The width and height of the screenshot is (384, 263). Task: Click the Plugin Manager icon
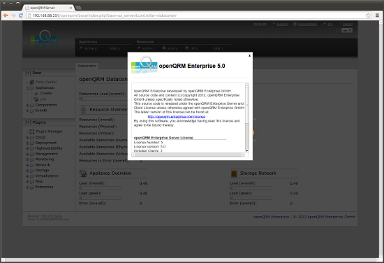32,131
